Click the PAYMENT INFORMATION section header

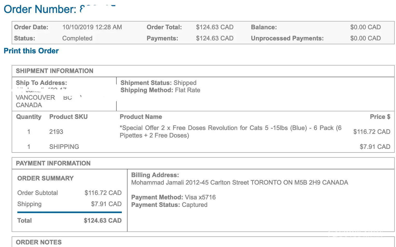[53, 163]
